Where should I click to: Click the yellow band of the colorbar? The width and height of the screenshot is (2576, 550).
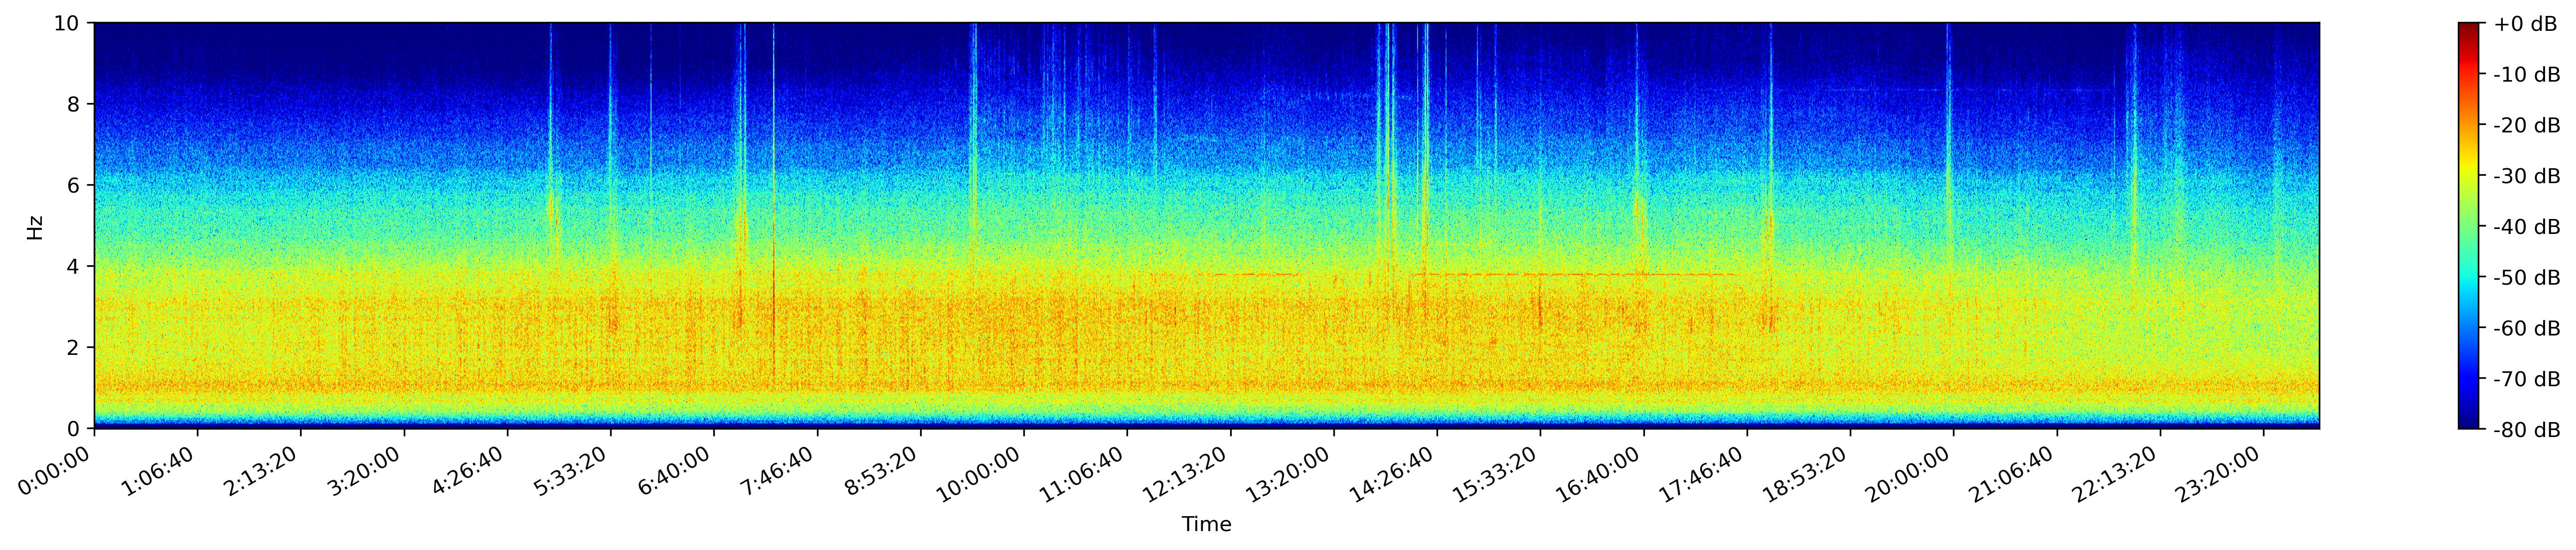tap(2469, 165)
